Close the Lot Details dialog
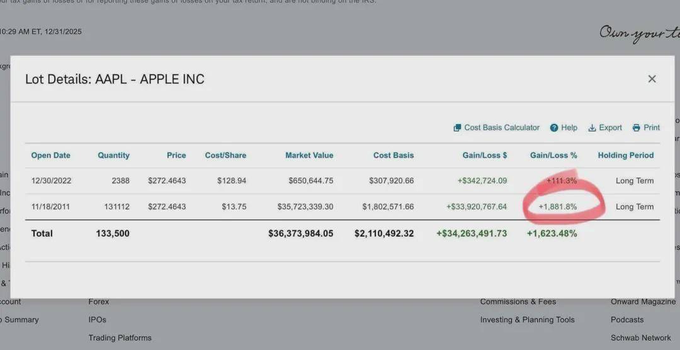Screen dimensions: 680x350 [x=652, y=79]
